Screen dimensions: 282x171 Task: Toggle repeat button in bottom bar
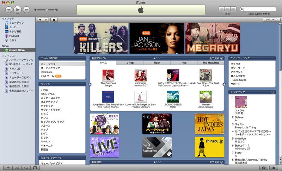tap(26, 168)
